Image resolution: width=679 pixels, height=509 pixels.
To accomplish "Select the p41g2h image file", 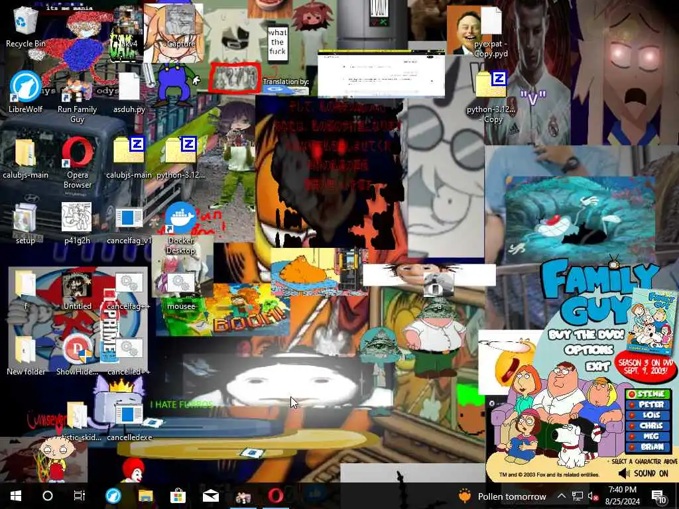I will (x=77, y=217).
